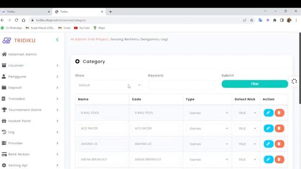The height and width of the screenshot is (169, 301).
Task: Click the AMONG US name field
Action: 102,144
